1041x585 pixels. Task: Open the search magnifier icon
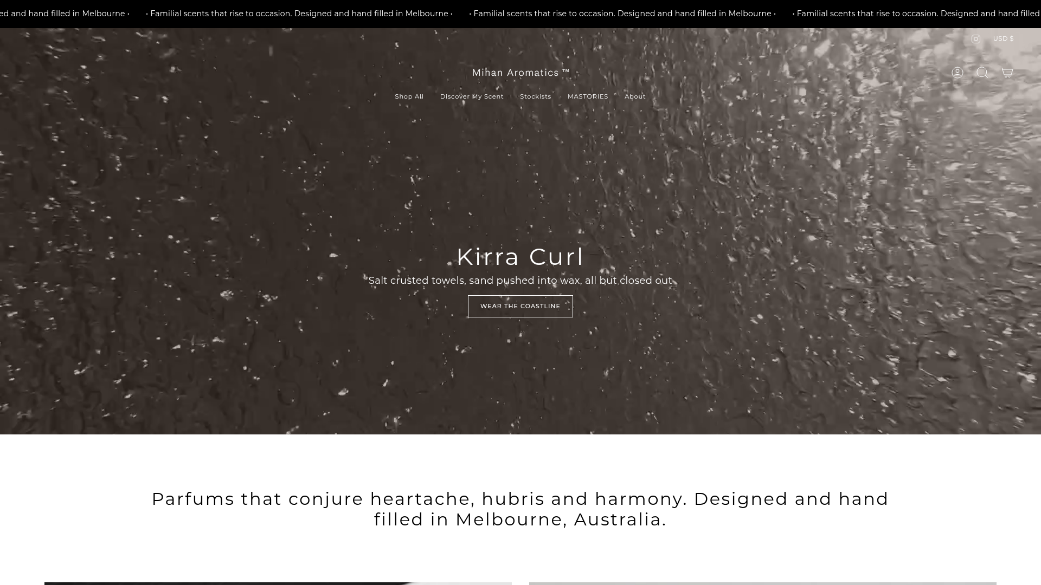pyautogui.click(x=982, y=73)
